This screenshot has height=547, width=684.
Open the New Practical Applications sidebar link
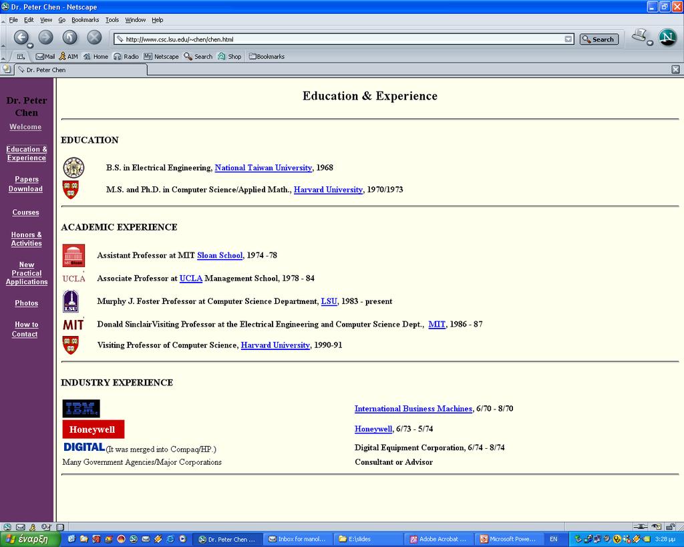click(27, 273)
